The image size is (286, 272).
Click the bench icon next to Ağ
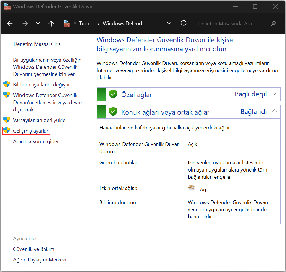tap(191, 188)
